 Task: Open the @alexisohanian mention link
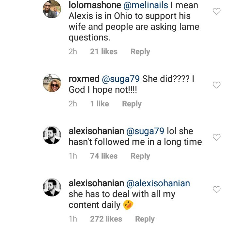pos(158,183)
